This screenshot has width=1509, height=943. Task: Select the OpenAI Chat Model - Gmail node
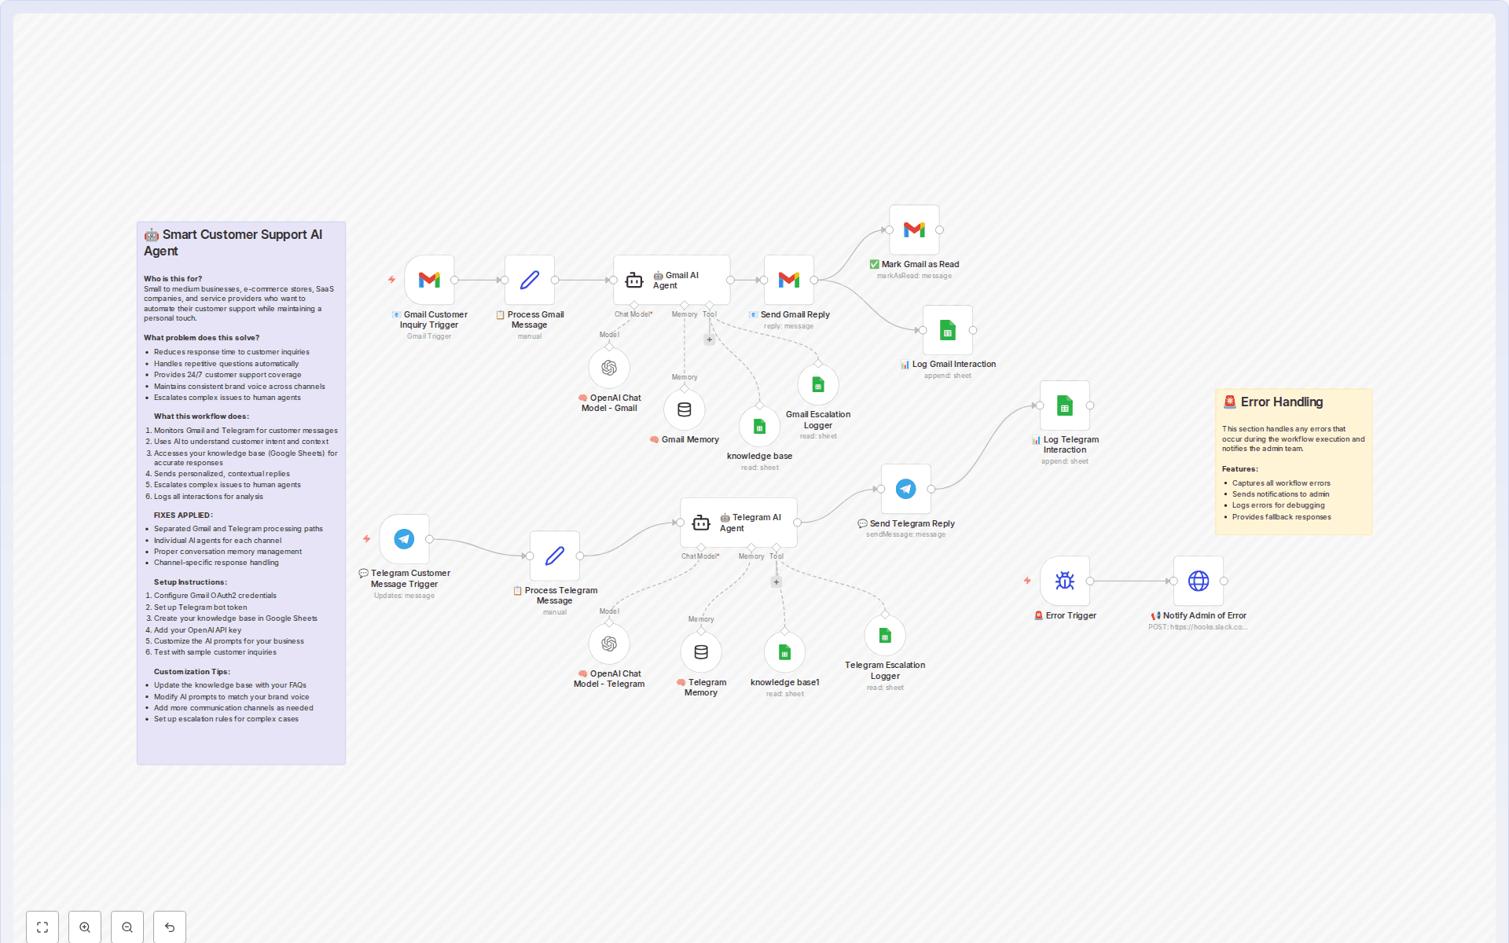(609, 368)
